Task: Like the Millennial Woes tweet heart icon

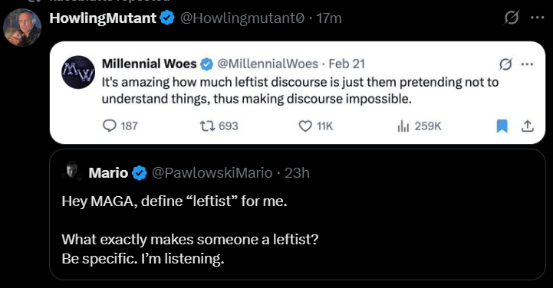Action: 305,126
